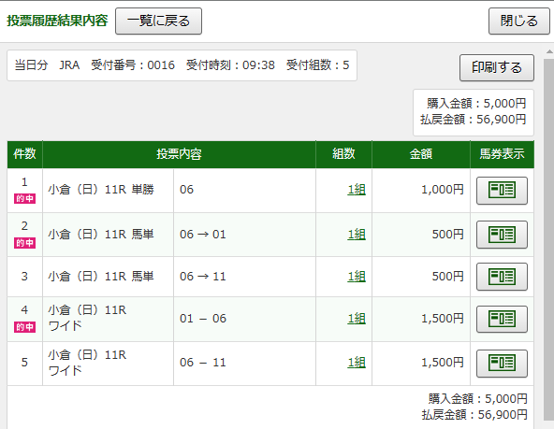Select 小倉（日）11R 単勝 text
554x429 pixels.
point(101,190)
